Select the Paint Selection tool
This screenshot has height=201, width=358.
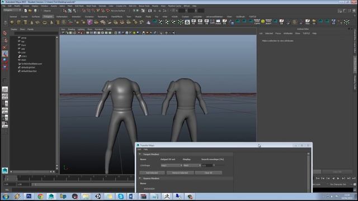[x=5, y=47]
